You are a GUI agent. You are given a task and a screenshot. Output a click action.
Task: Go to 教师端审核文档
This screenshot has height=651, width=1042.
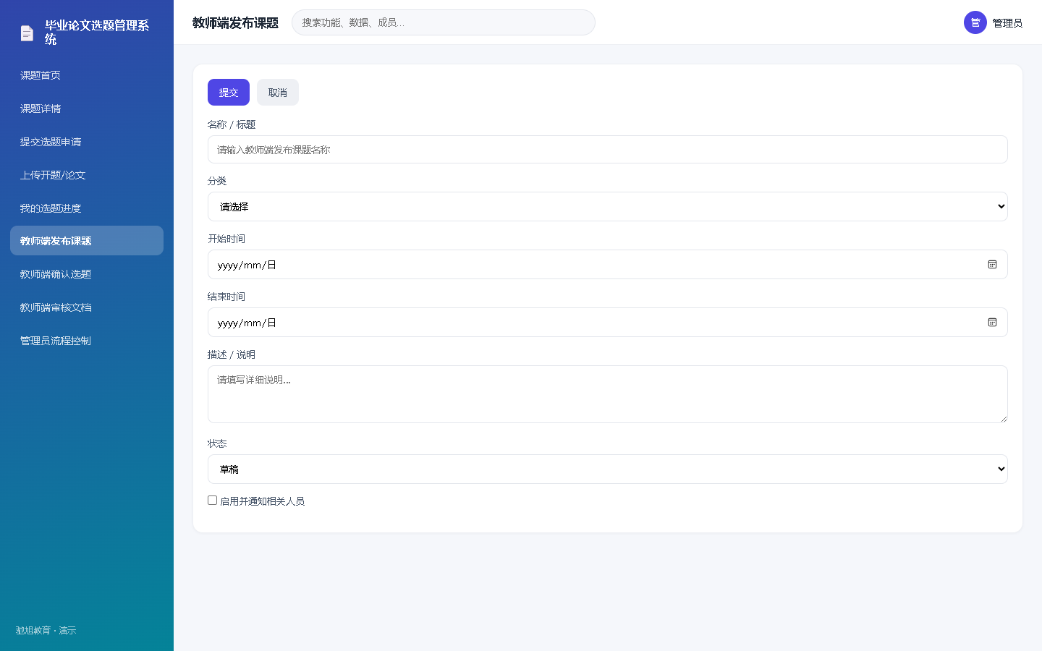87,307
